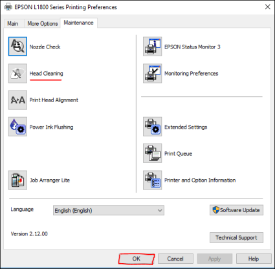
Task: View the Print Queue icon
Action: [x=153, y=153]
